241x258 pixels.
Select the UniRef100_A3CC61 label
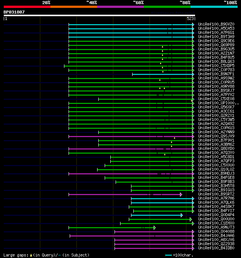tap(216, 111)
